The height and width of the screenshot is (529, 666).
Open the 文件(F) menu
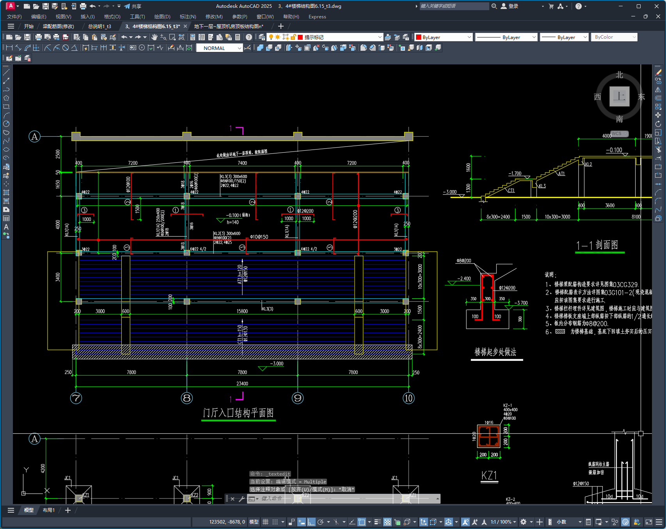[14, 17]
